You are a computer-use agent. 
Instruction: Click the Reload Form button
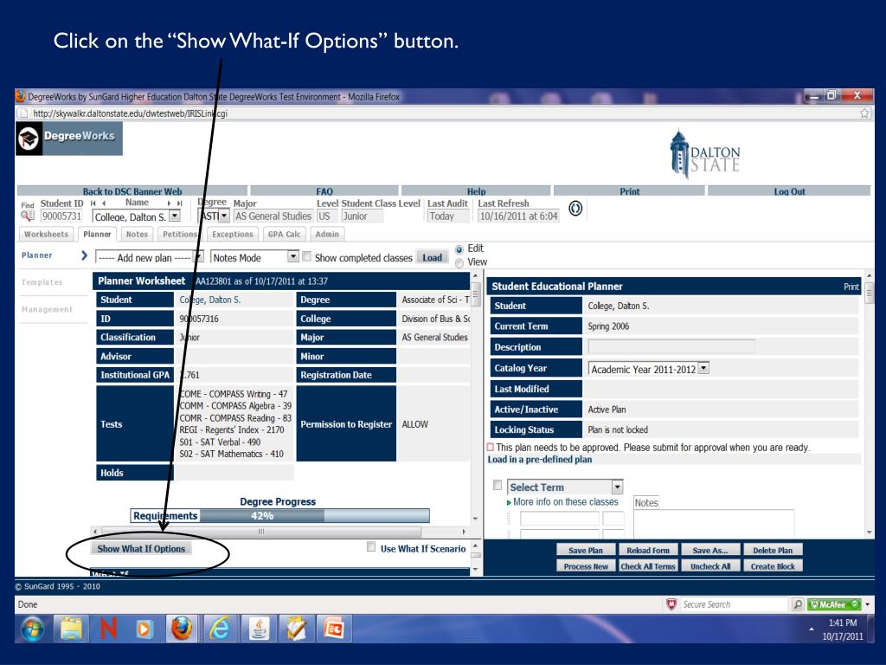click(647, 550)
